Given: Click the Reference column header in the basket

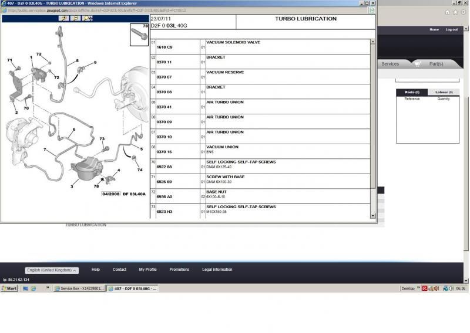Looking at the screenshot, I should click(x=412, y=98).
